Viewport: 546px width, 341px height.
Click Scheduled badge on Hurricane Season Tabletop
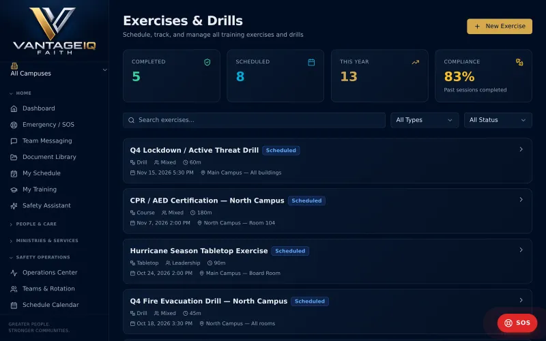[290, 251]
